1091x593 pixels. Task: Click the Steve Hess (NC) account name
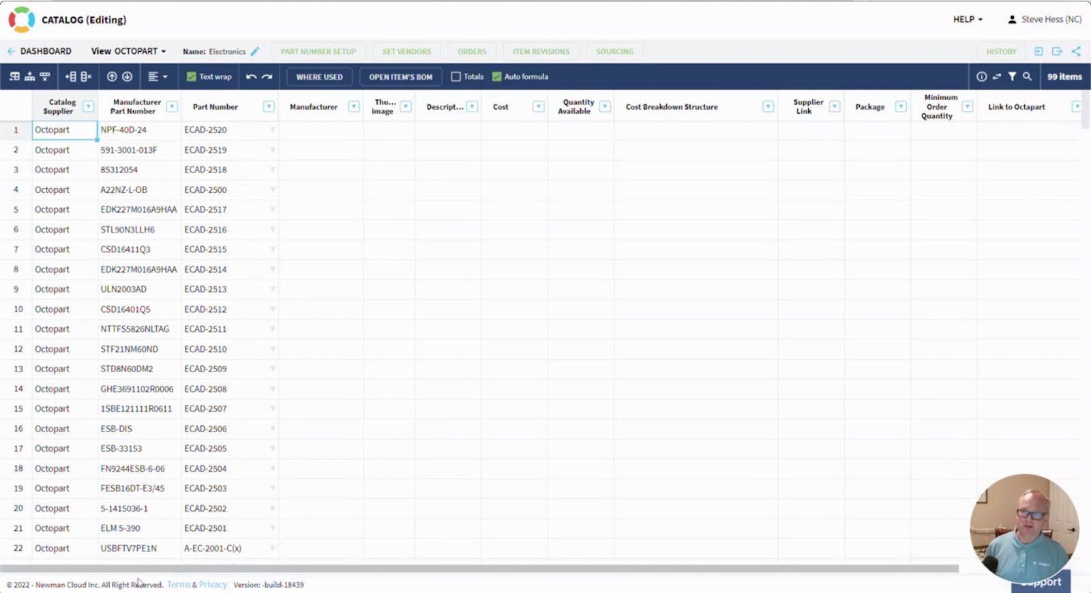tap(1051, 20)
